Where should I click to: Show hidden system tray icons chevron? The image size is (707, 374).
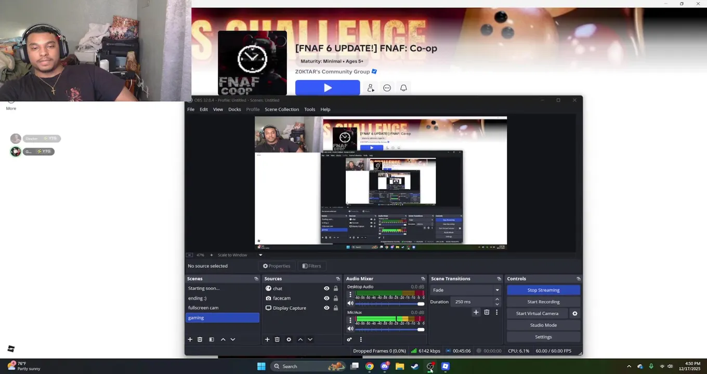tap(629, 366)
